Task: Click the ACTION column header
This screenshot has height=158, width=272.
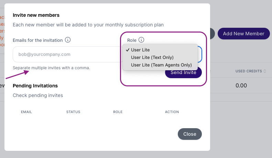Action: (x=172, y=112)
